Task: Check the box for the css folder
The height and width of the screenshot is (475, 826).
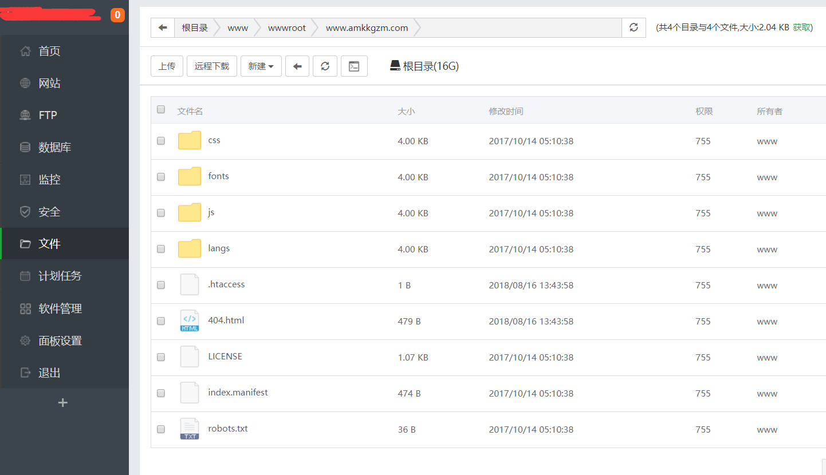Action: (x=161, y=141)
